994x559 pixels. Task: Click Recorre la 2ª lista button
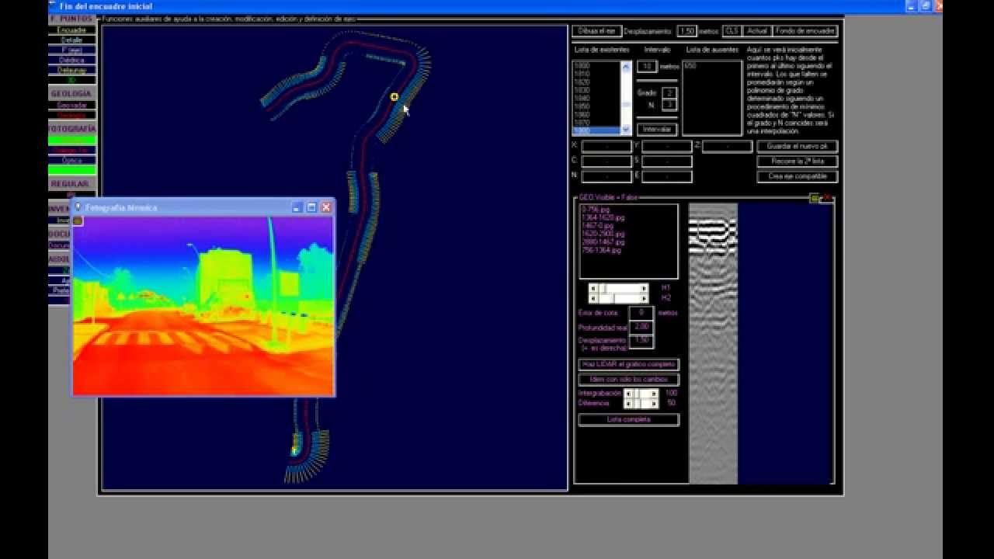798,161
